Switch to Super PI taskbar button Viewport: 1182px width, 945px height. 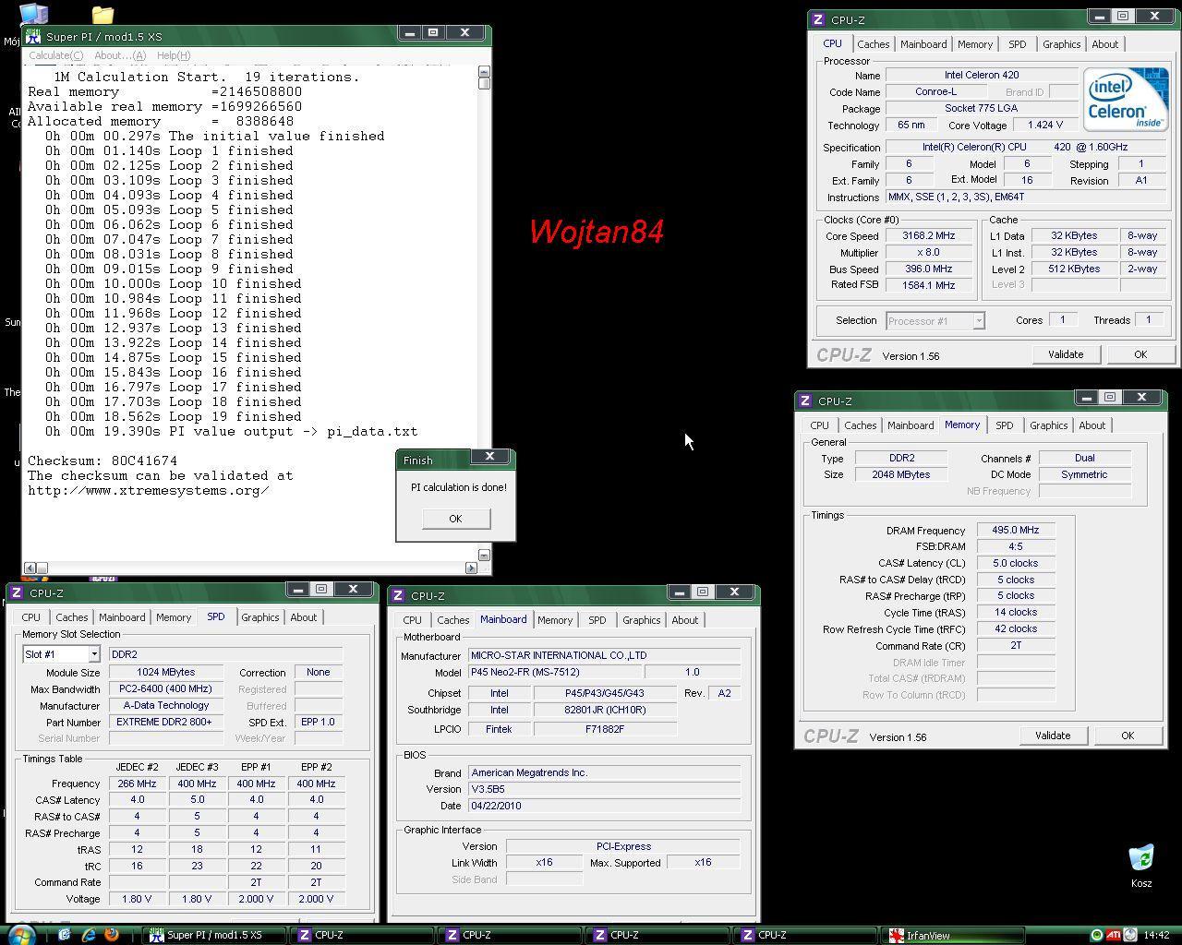(214, 935)
